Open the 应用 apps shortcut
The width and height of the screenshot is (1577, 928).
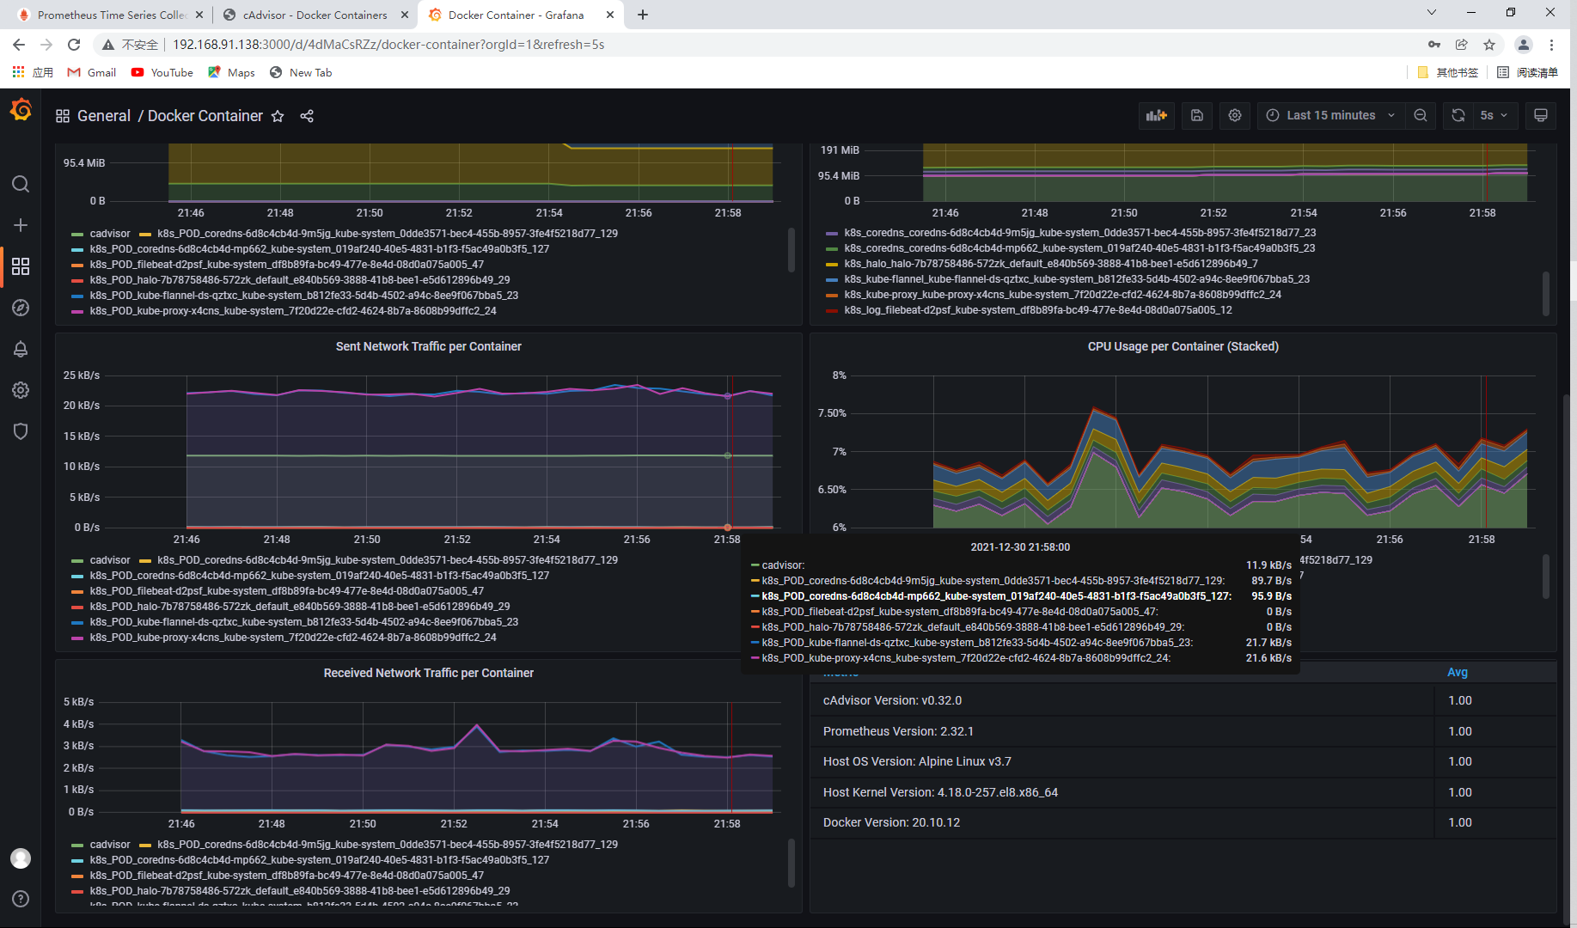tap(33, 73)
